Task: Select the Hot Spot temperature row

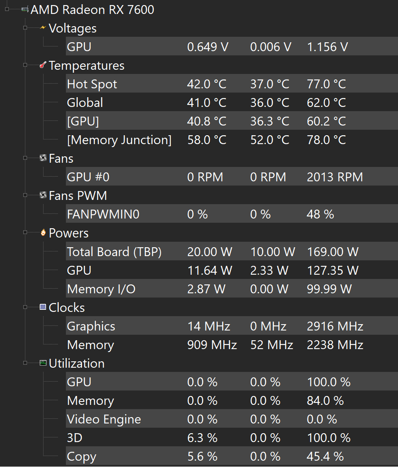Action: point(92,84)
